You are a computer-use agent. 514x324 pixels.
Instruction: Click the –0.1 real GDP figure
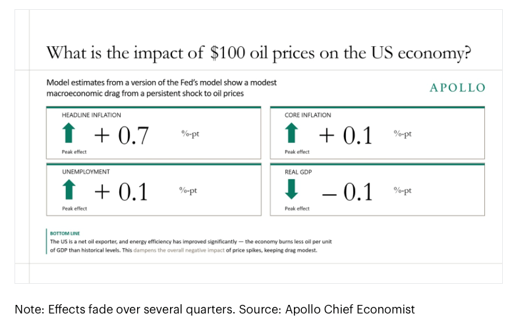[347, 192]
